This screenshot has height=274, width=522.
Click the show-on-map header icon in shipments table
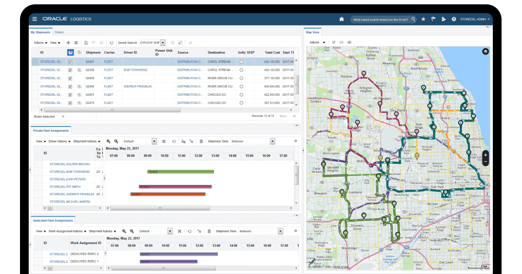coord(70,52)
